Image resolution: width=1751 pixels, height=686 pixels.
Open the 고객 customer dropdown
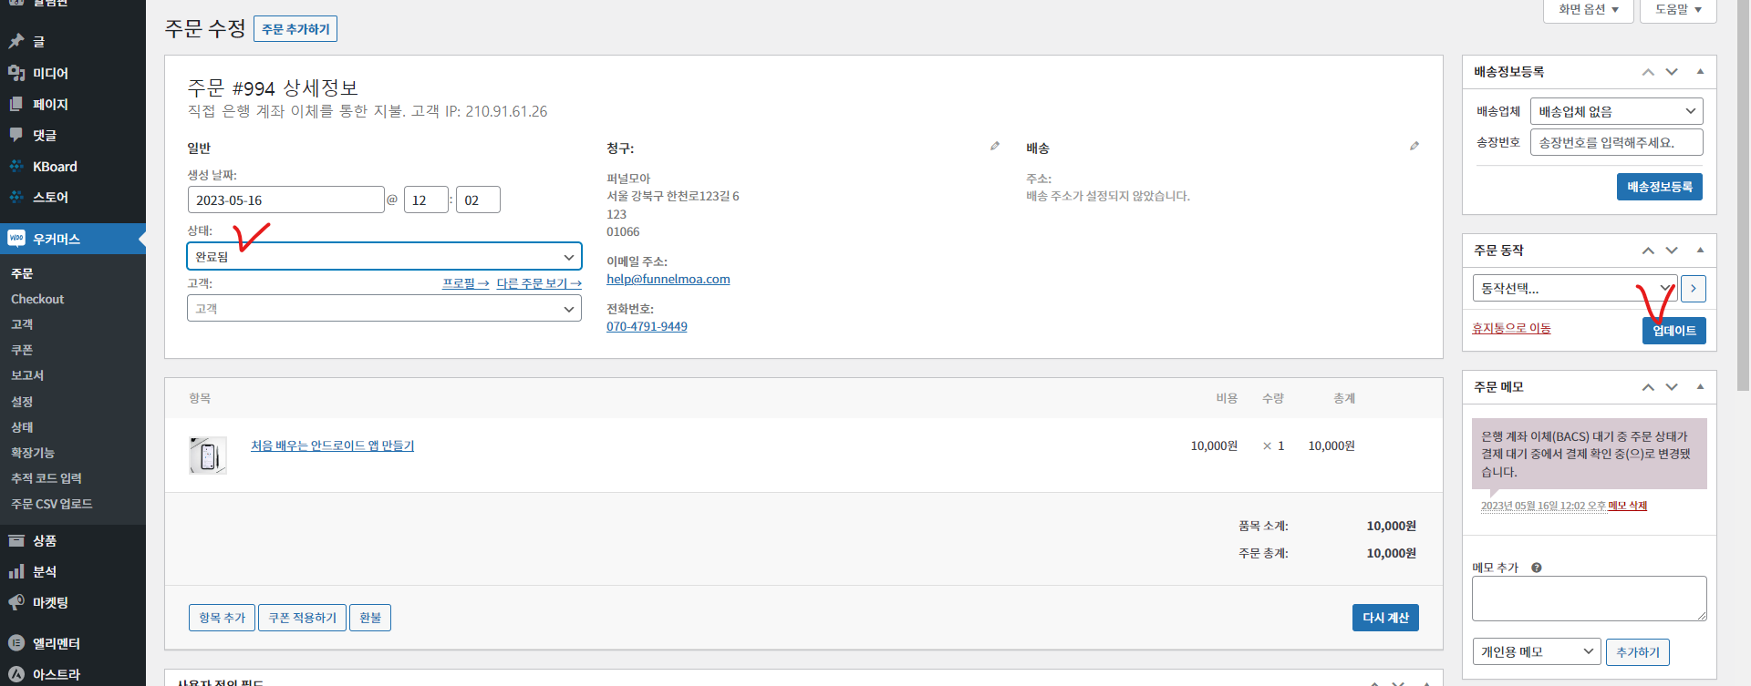pyautogui.click(x=384, y=309)
